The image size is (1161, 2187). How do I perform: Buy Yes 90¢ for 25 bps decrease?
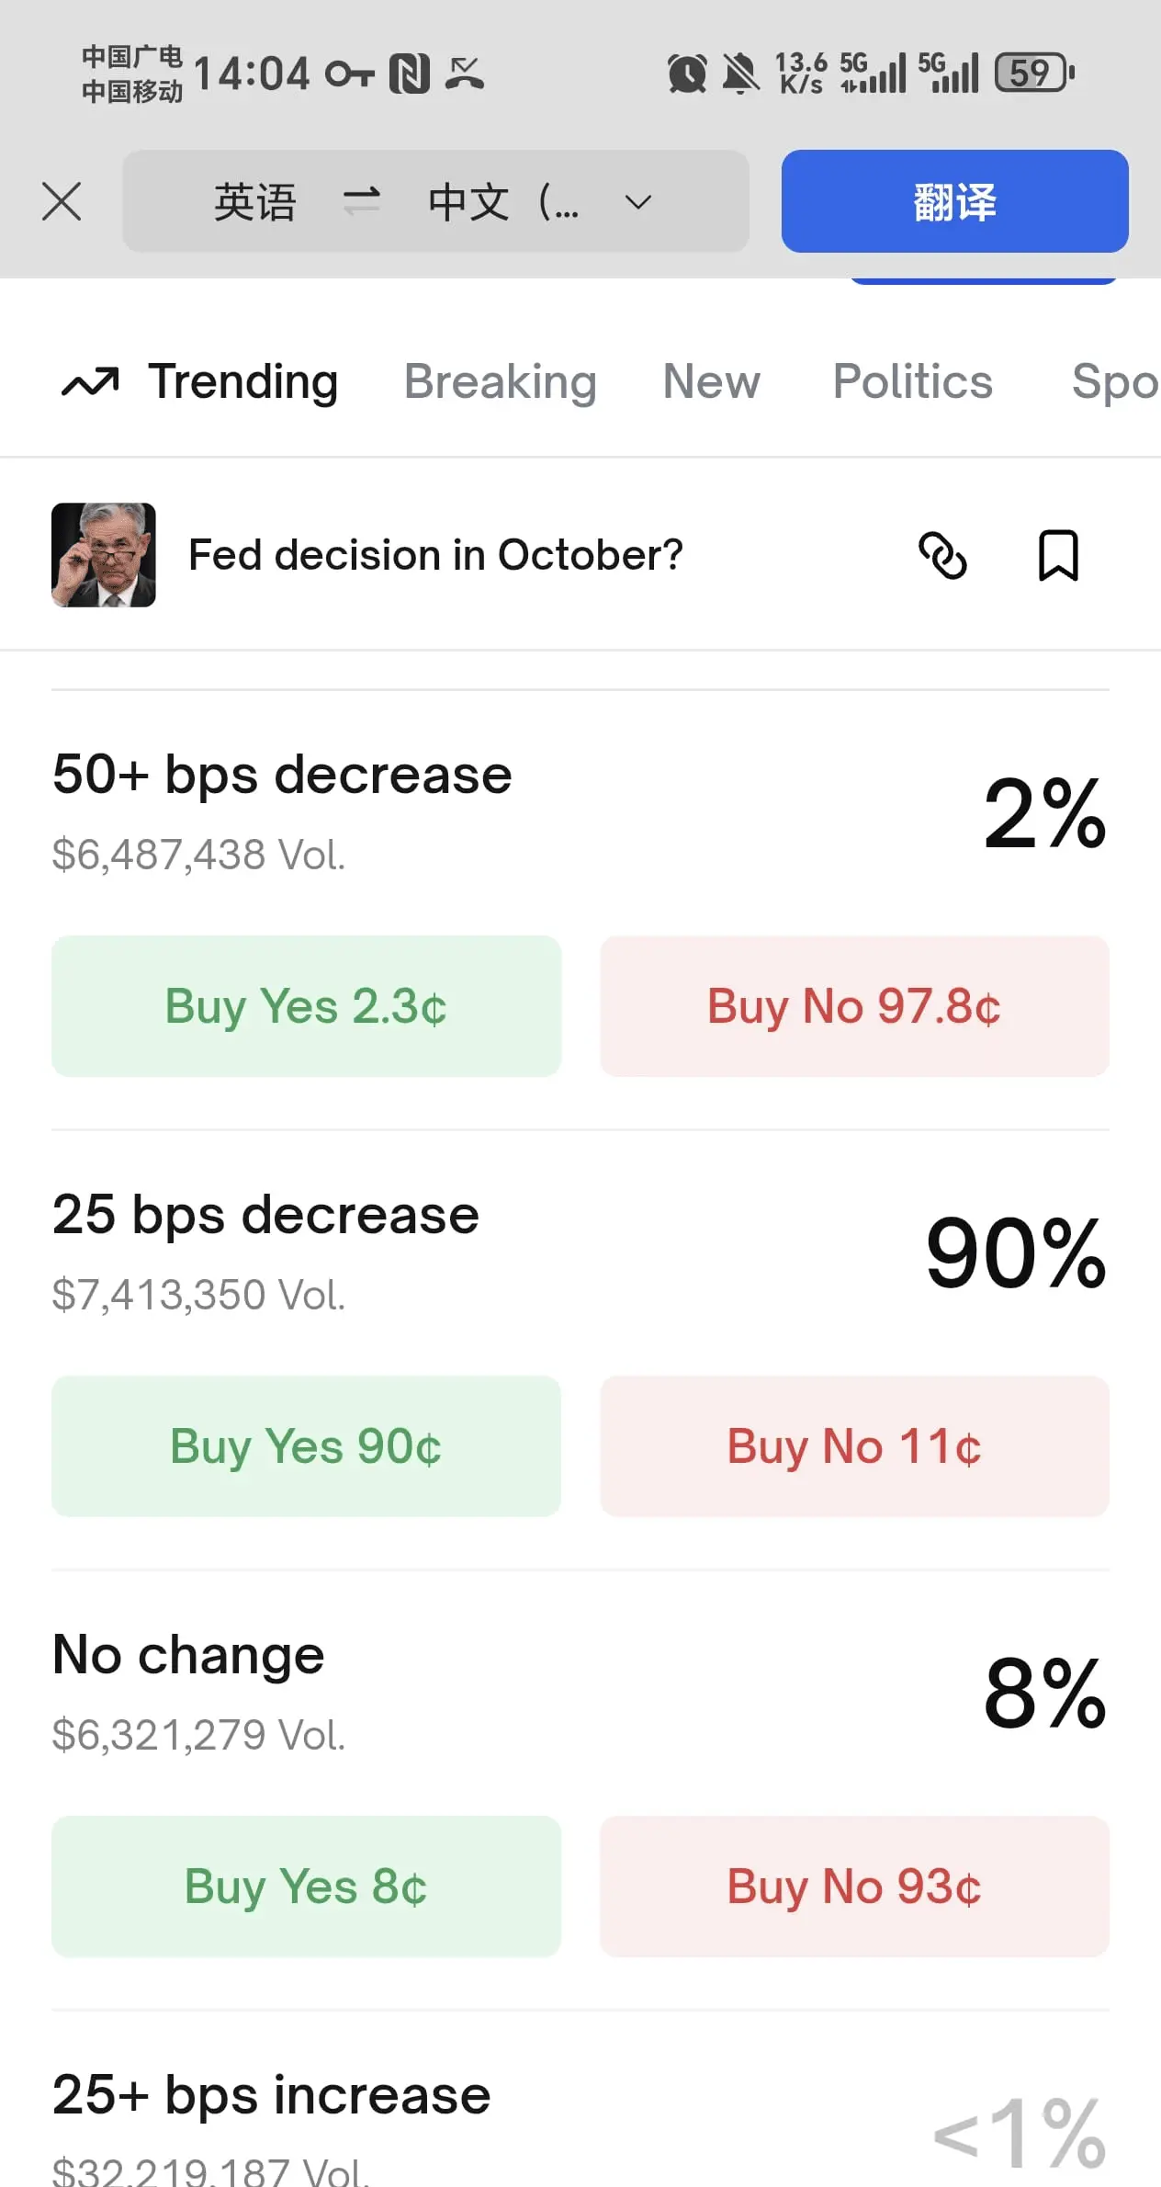tap(306, 1446)
